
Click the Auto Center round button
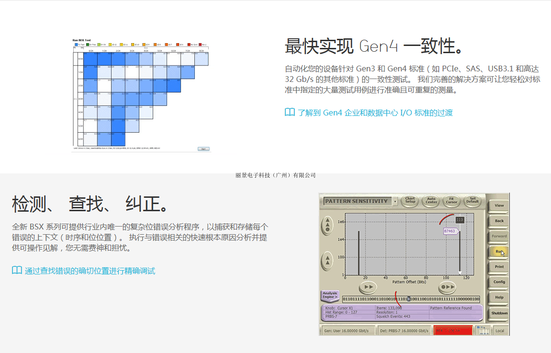click(x=431, y=201)
